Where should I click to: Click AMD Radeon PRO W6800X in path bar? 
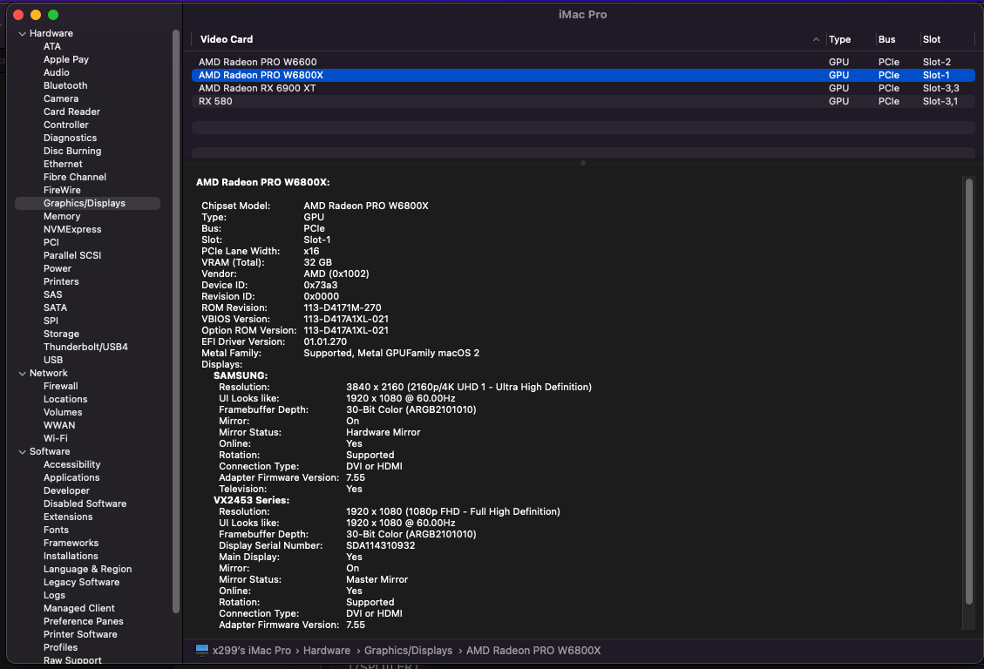click(x=533, y=651)
